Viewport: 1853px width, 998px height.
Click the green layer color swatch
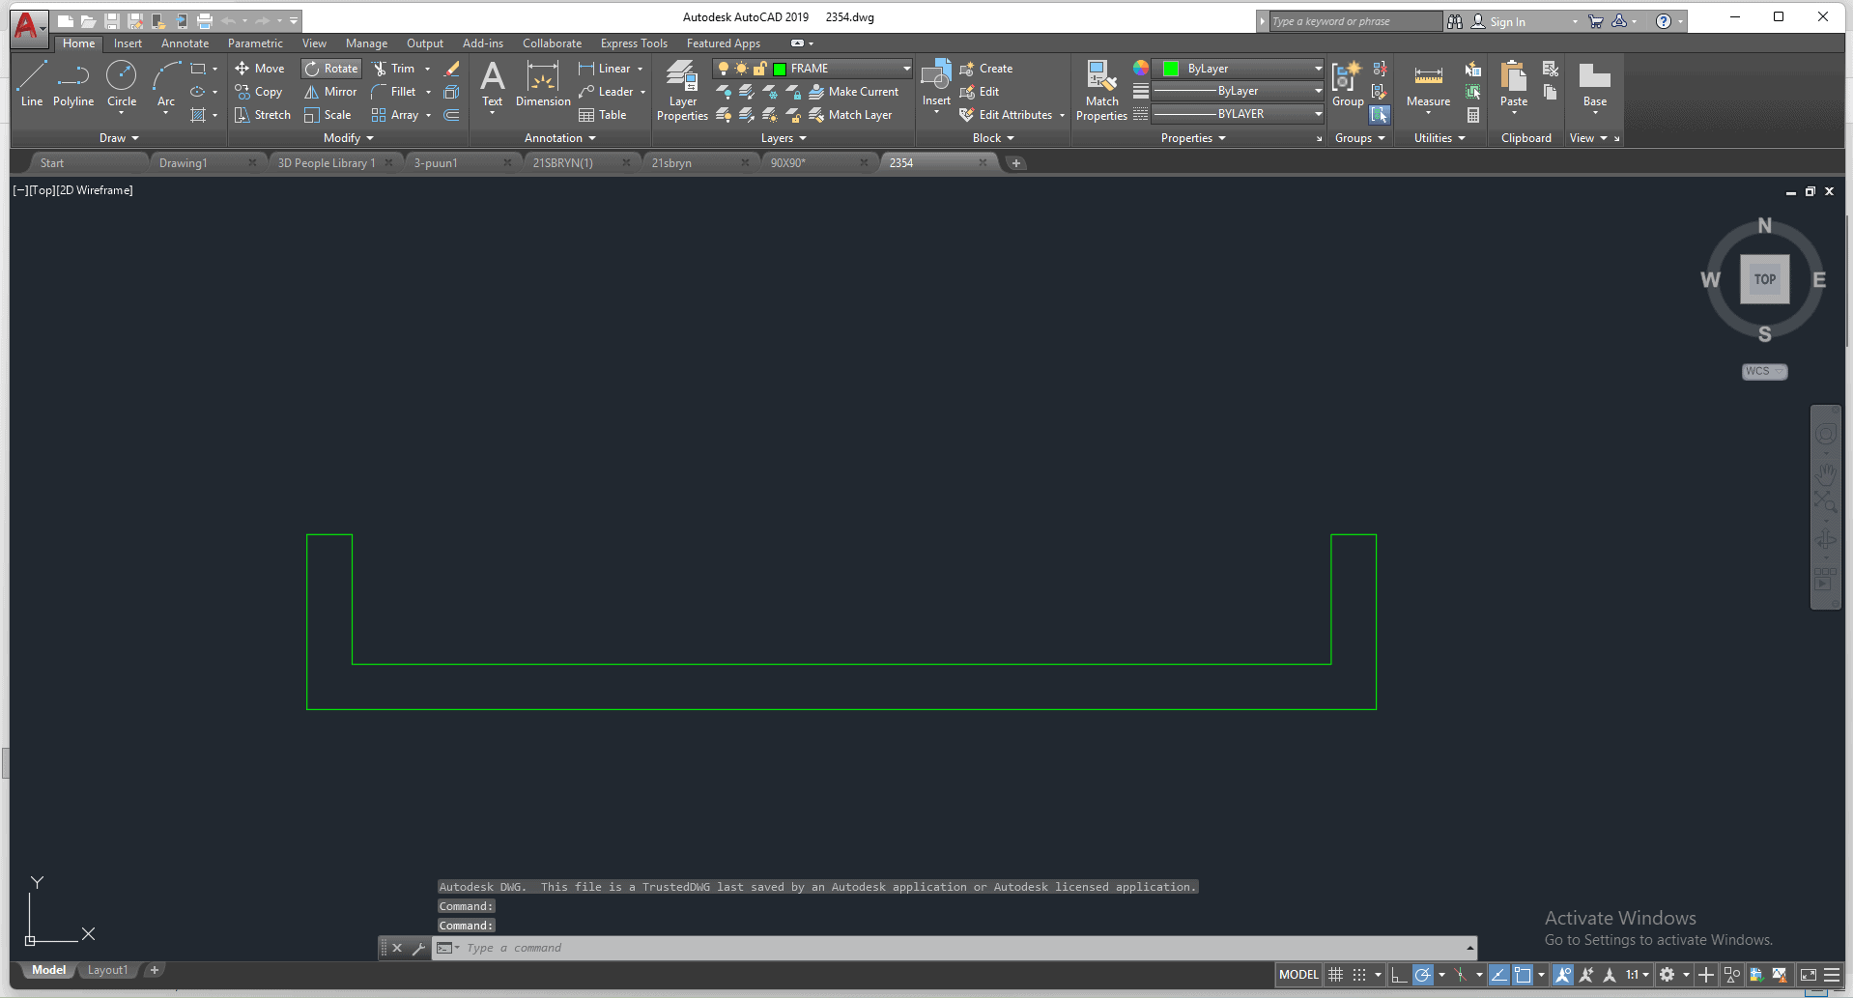(780, 69)
